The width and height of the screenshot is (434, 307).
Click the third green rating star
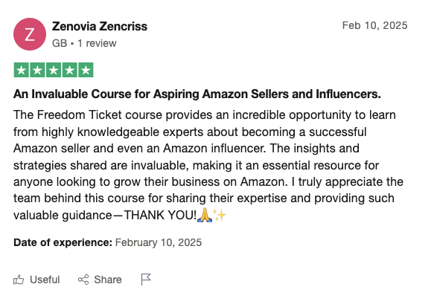click(54, 70)
